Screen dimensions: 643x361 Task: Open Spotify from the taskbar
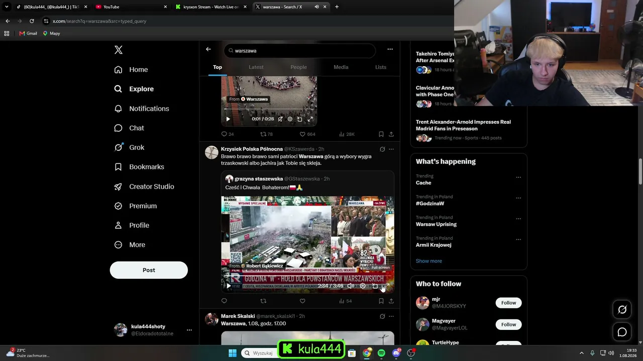click(x=381, y=353)
